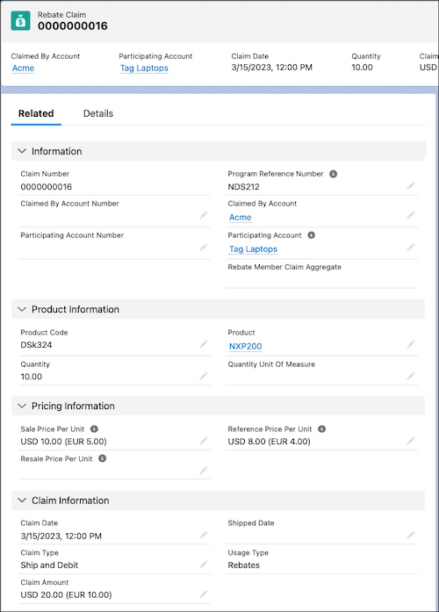
Task: Select the Related tab
Action: pos(36,113)
